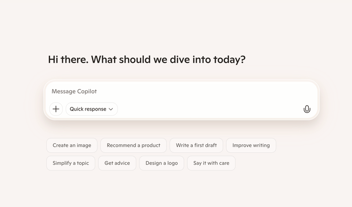Click the greeting heading text

(146, 60)
